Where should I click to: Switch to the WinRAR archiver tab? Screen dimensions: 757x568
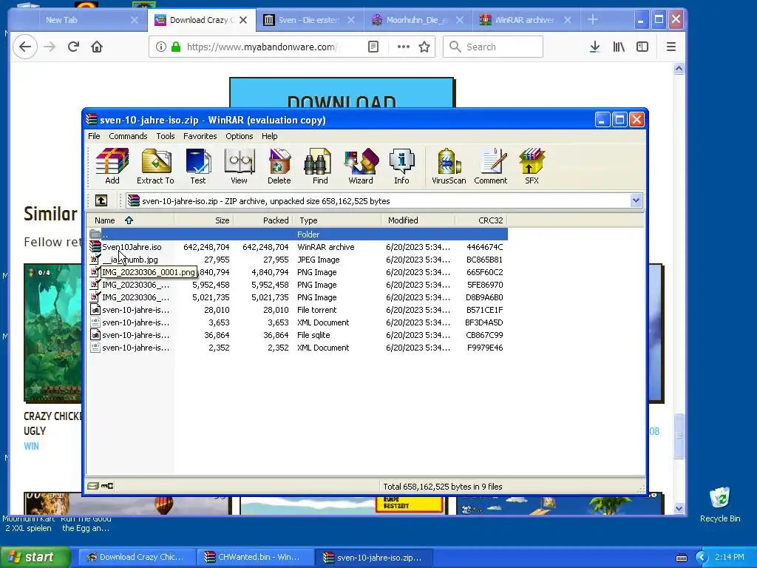click(526, 20)
